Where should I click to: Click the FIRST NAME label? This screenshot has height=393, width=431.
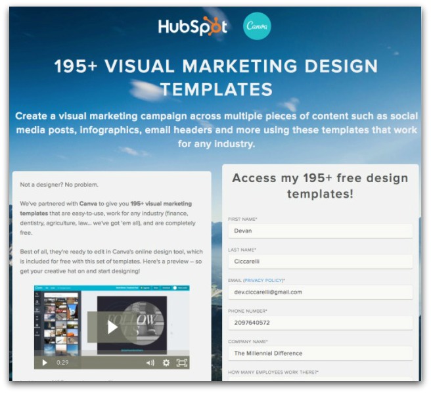(x=242, y=220)
